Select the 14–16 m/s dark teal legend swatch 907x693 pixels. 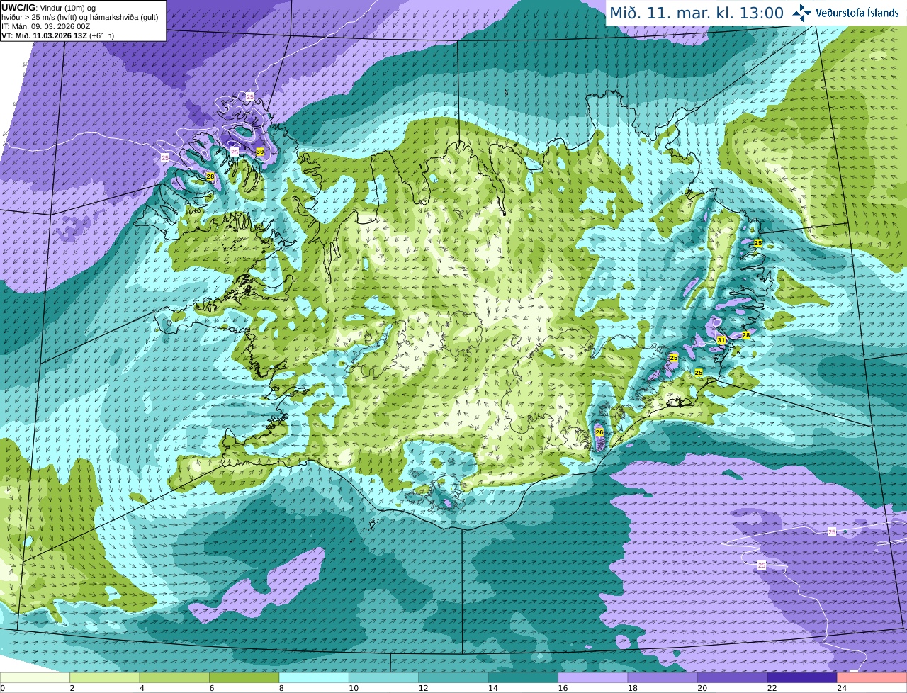click(x=524, y=677)
